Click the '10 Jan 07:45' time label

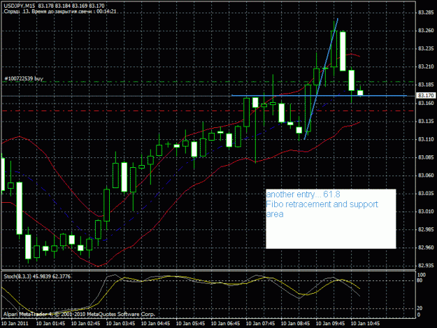tap(260, 324)
